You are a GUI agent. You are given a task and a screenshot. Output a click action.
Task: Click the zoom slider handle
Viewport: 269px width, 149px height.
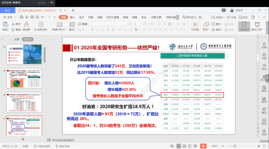[235, 146]
